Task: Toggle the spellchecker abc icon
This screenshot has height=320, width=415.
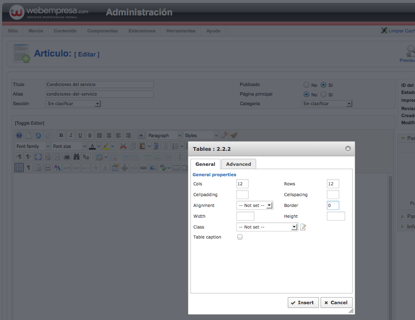Action: [163, 167]
